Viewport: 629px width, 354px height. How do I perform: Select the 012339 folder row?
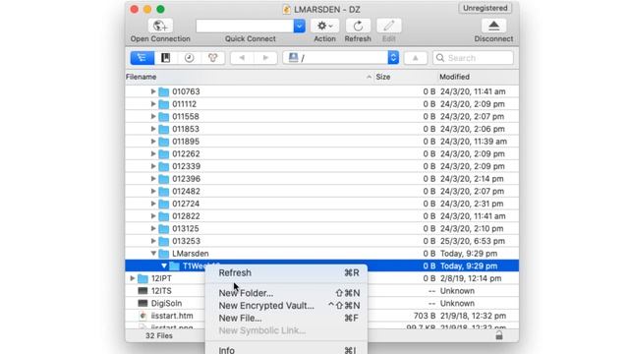coord(321,166)
